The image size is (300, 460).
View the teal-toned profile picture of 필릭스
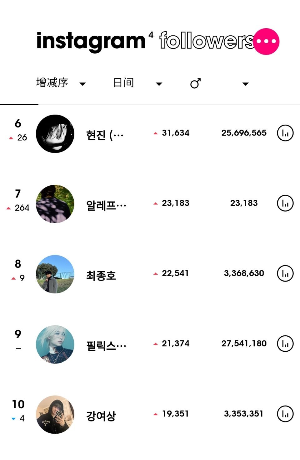[55, 344]
